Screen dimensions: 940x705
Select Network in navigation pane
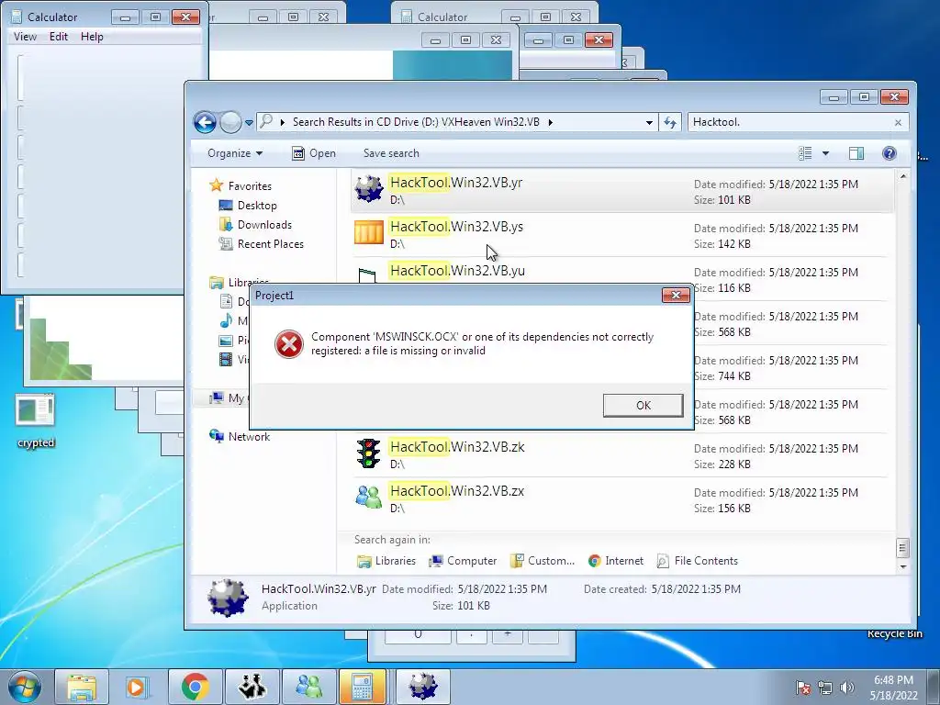pyautogui.click(x=240, y=436)
